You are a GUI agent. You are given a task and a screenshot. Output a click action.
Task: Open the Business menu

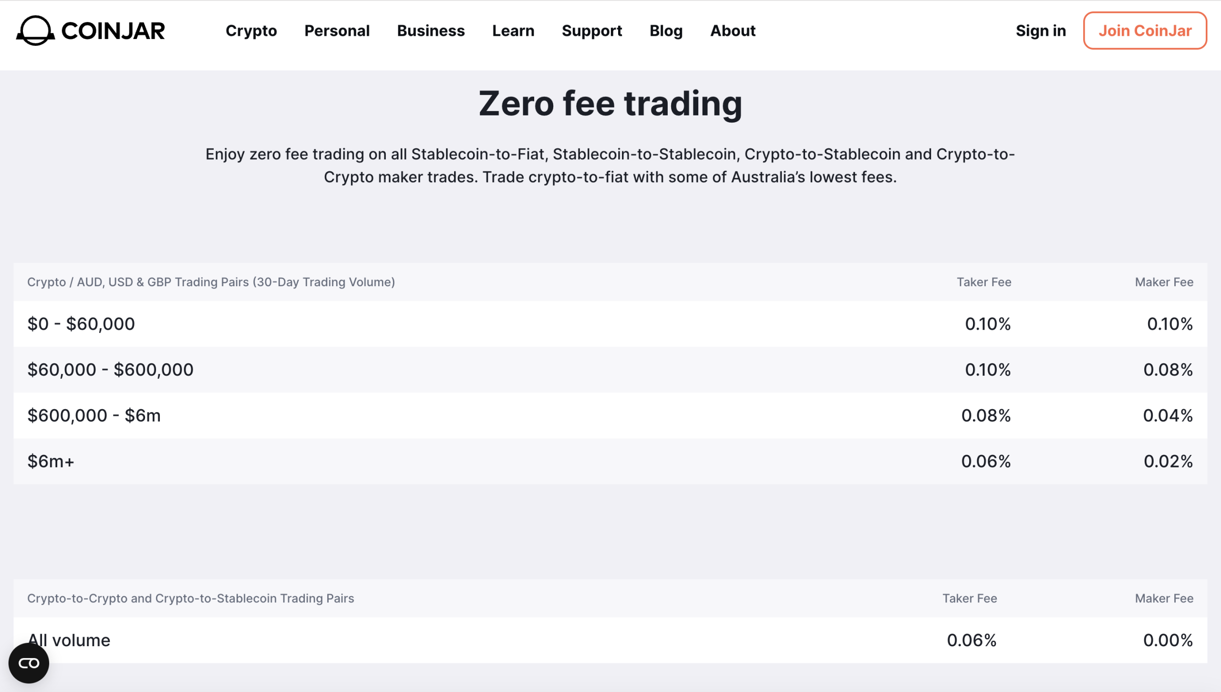(431, 31)
